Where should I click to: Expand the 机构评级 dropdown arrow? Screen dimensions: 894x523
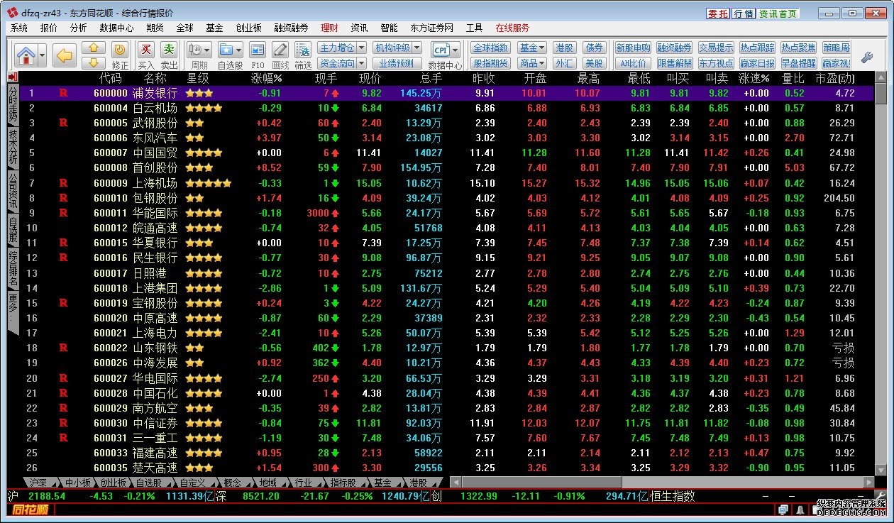pos(416,48)
